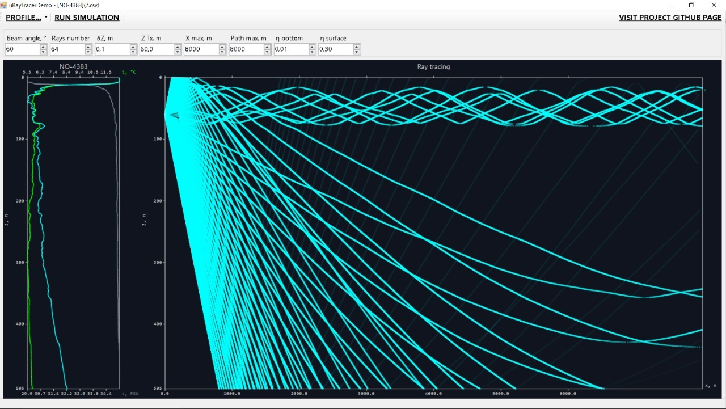Focus the X max, m input field

201,49
